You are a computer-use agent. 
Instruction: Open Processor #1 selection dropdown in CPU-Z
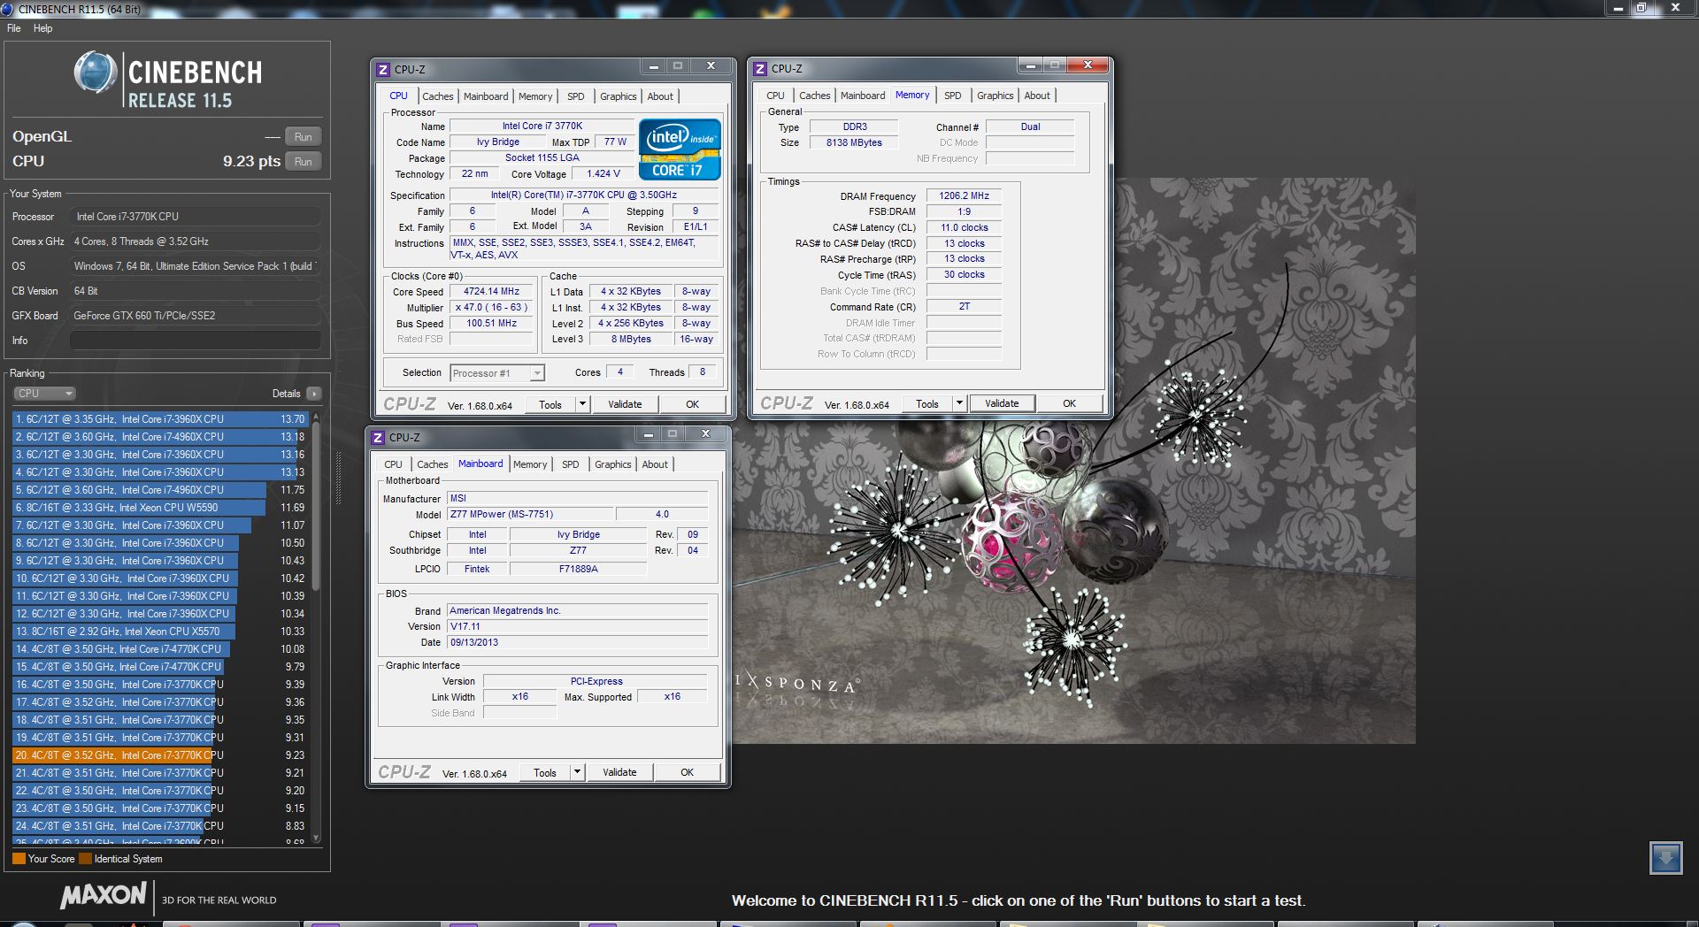[x=497, y=373]
